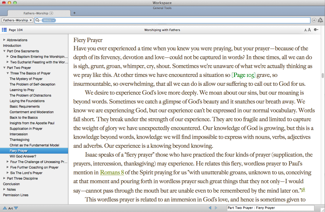Open Thanksgiving section
The image size is (325, 212).
click(19, 140)
